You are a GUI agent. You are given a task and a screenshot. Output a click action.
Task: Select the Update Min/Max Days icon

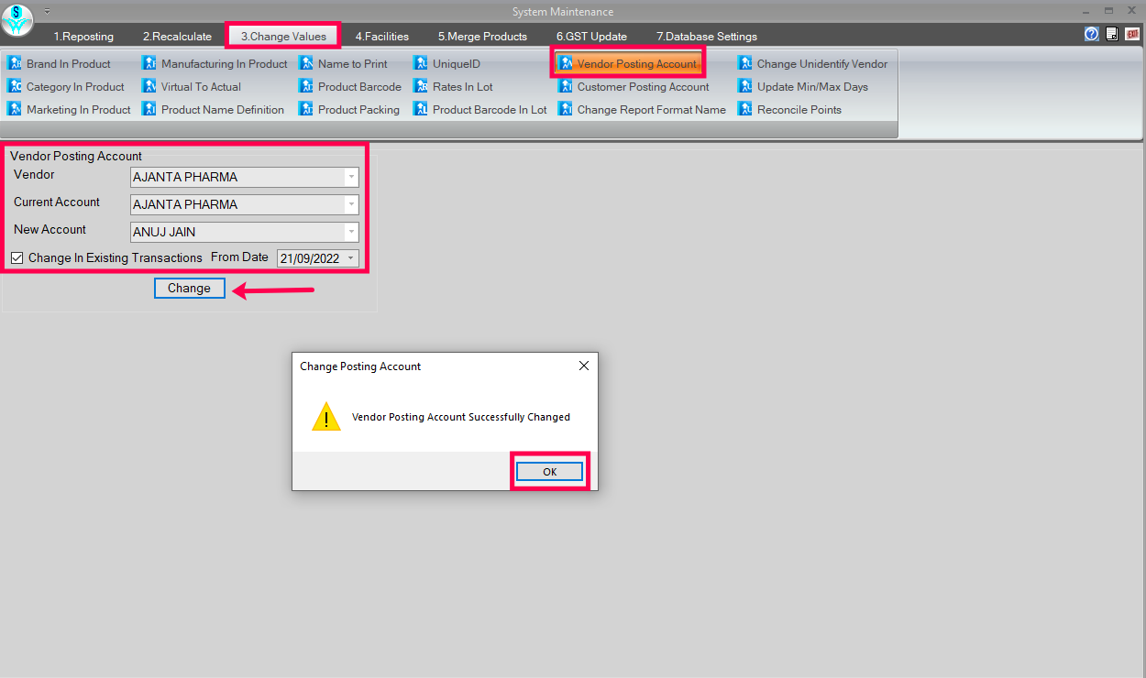(745, 87)
